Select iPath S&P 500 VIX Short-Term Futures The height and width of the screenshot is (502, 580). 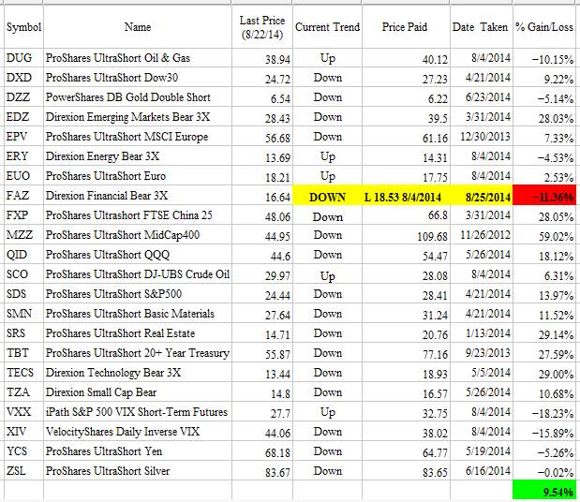click(x=137, y=412)
